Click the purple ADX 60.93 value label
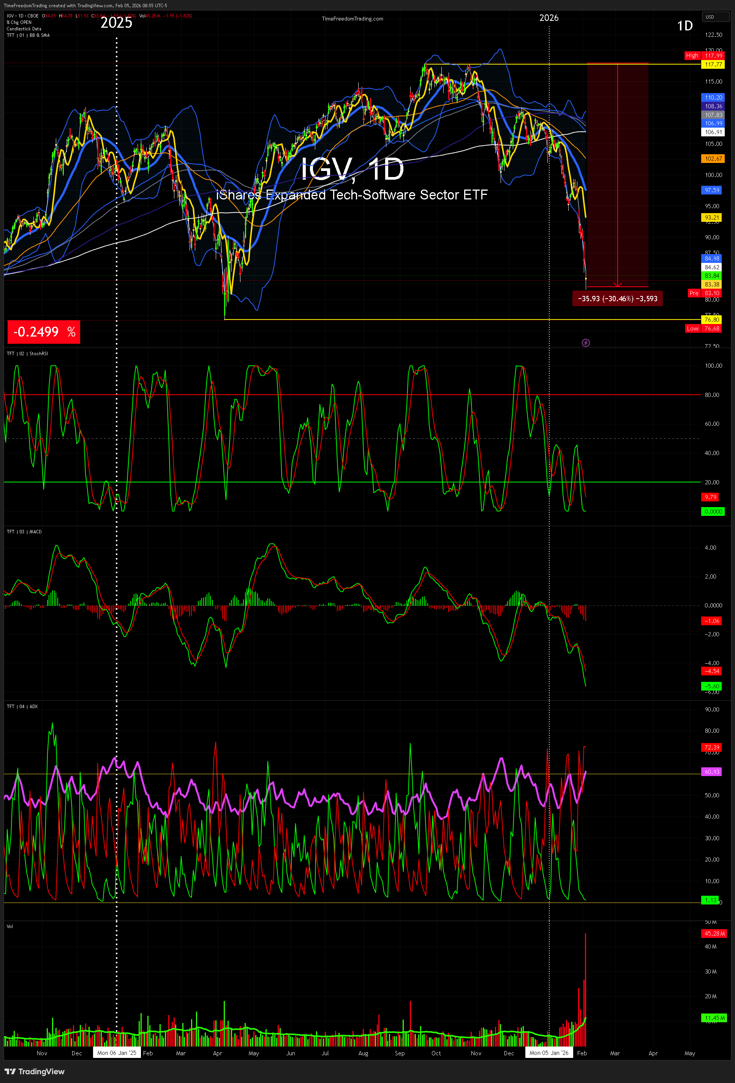The height and width of the screenshot is (1083, 735). coord(711,772)
